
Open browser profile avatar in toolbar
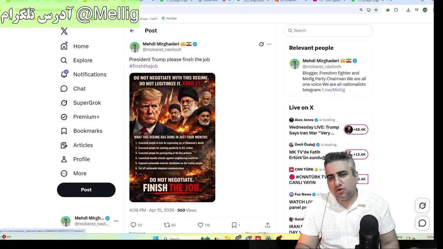(x=425, y=10)
